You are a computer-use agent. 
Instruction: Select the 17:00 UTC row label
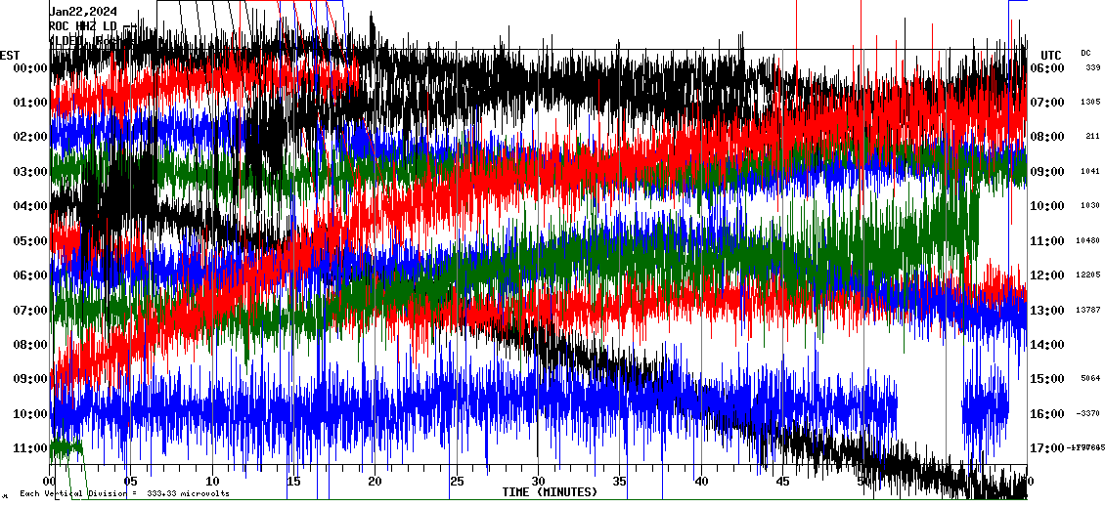1047,448
